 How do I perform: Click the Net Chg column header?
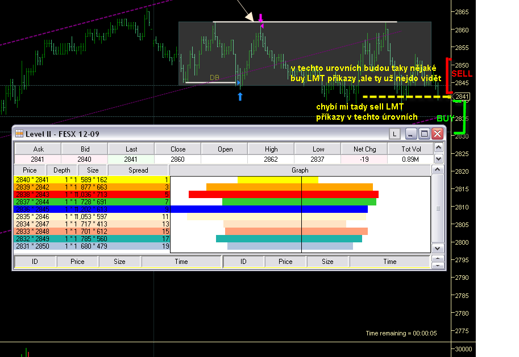[x=364, y=149]
